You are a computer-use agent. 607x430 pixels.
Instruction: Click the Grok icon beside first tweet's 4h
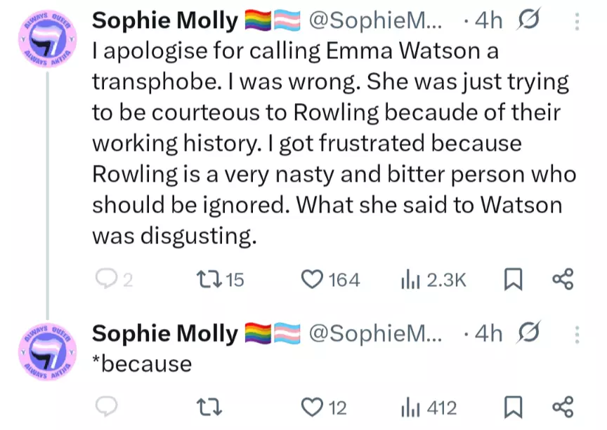tap(528, 20)
